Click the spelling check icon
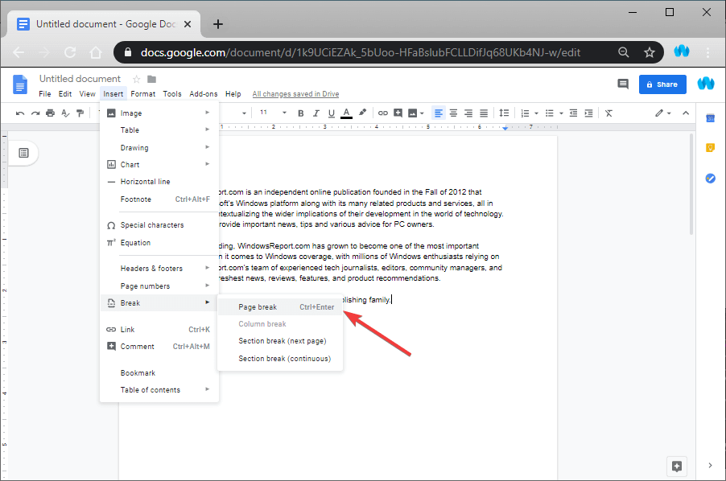This screenshot has height=481, width=726. pos(65,113)
